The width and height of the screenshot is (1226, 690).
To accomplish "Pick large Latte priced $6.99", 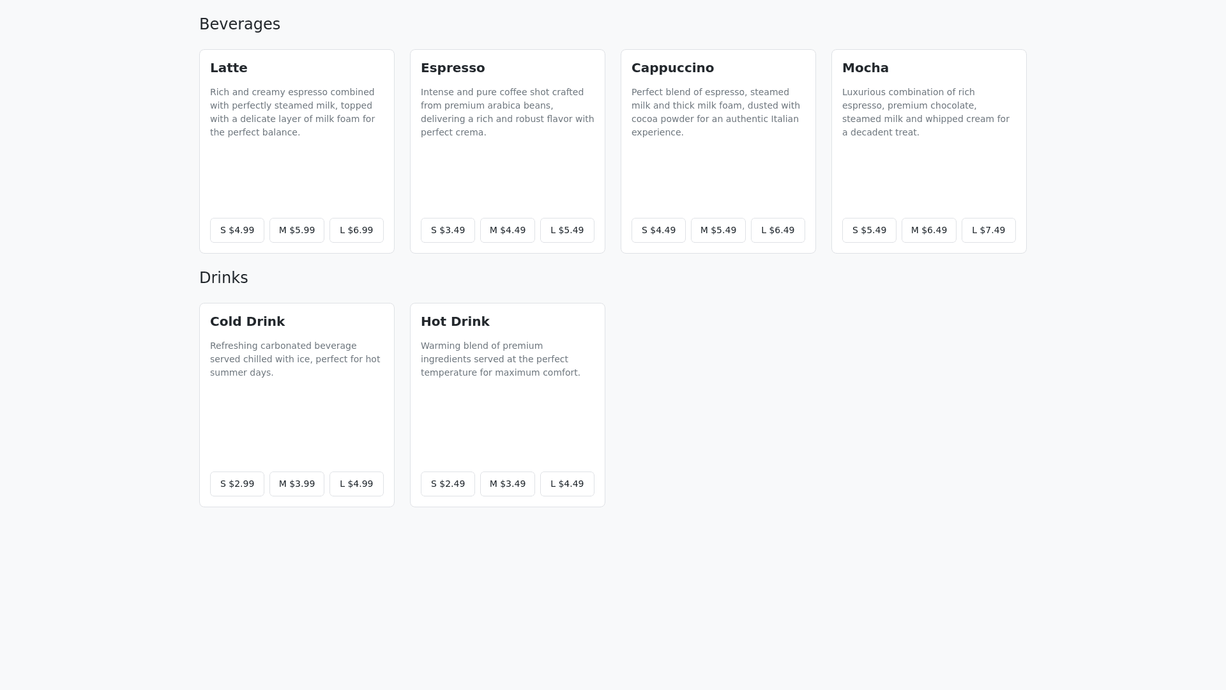I will (x=356, y=230).
